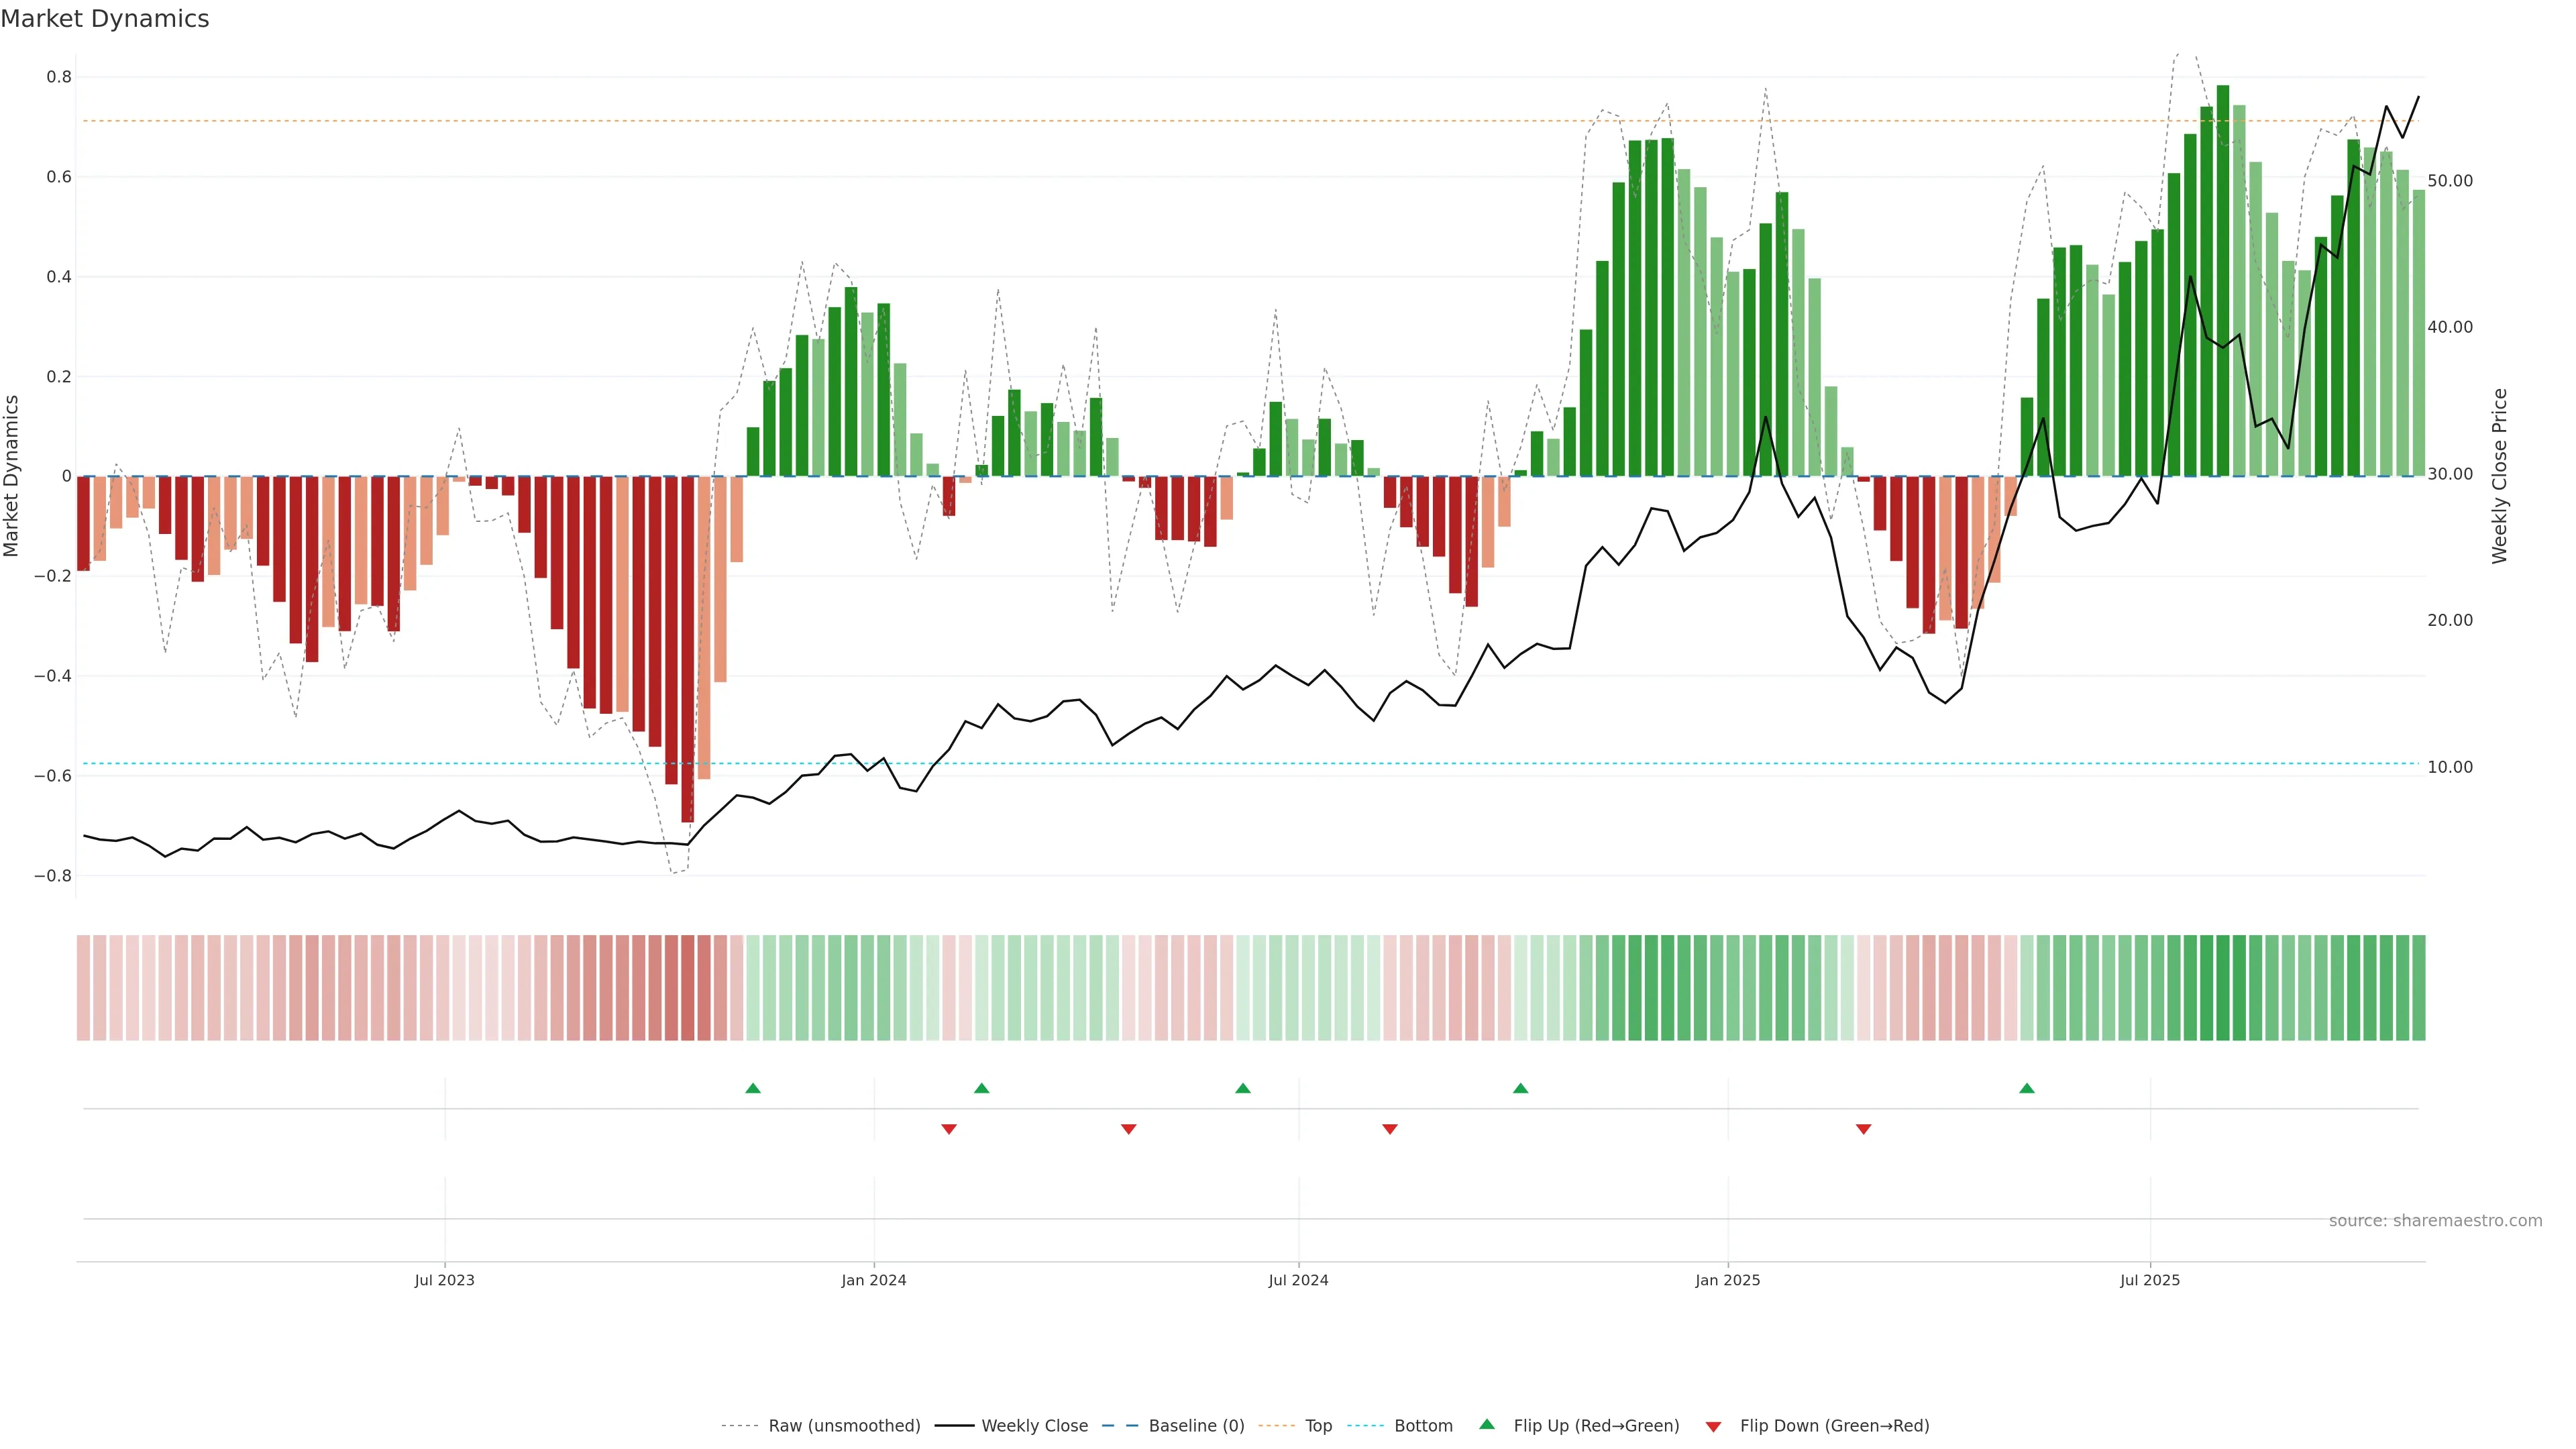This screenshot has height=1449, width=2576.
Task: Click the Jan 2025 x-axis label
Action: point(1727,1280)
